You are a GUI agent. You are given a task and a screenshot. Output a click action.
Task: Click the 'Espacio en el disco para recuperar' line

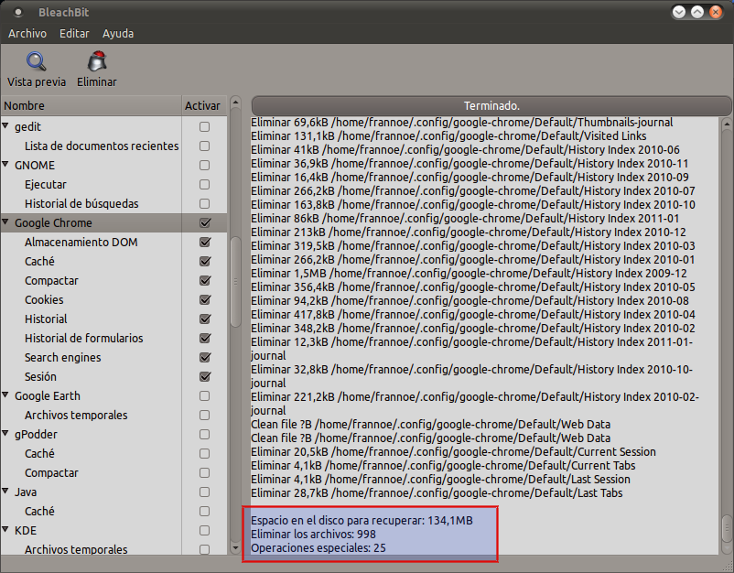(x=362, y=521)
